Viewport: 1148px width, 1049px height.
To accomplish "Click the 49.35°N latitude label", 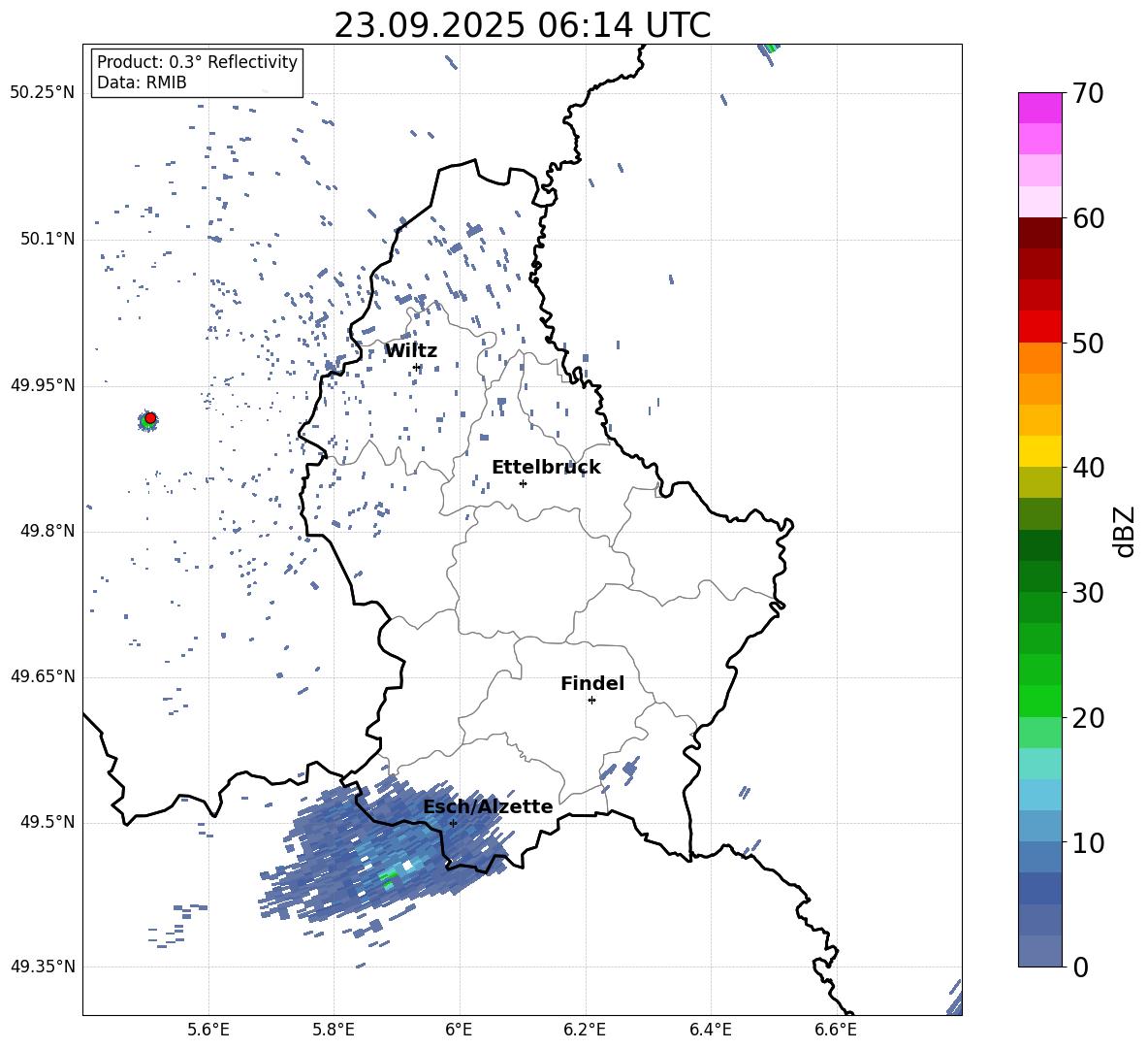I will point(43,967).
